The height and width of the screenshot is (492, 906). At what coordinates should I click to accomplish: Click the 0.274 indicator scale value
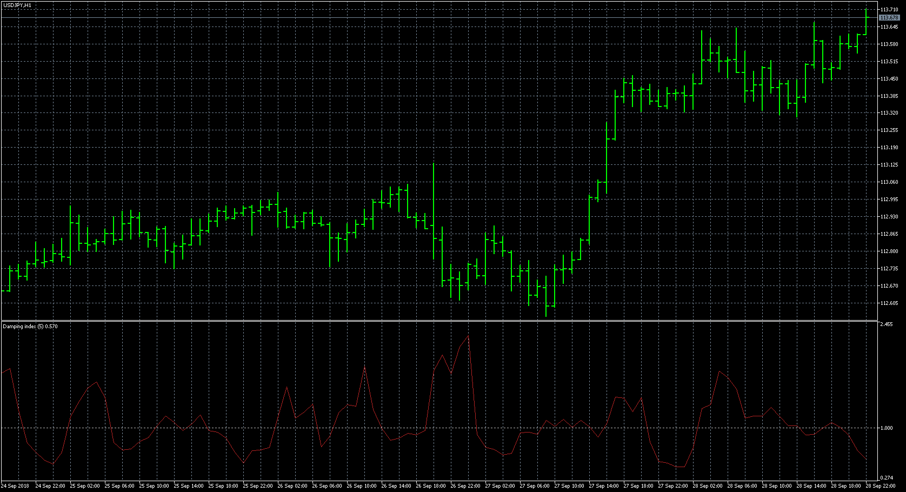(x=887, y=477)
